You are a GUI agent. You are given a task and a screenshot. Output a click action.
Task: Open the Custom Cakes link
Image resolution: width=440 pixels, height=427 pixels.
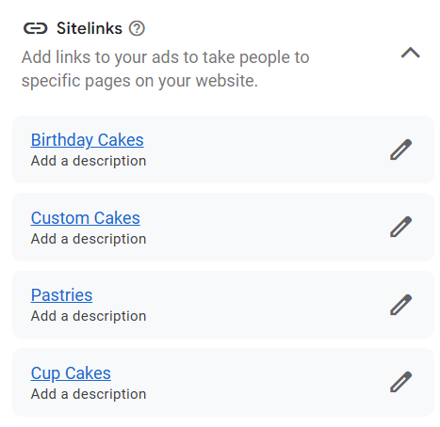click(x=85, y=217)
